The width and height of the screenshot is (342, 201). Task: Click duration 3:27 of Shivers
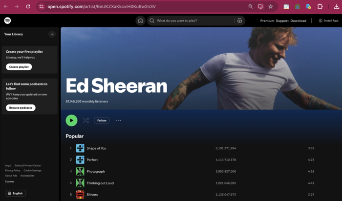(x=311, y=195)
